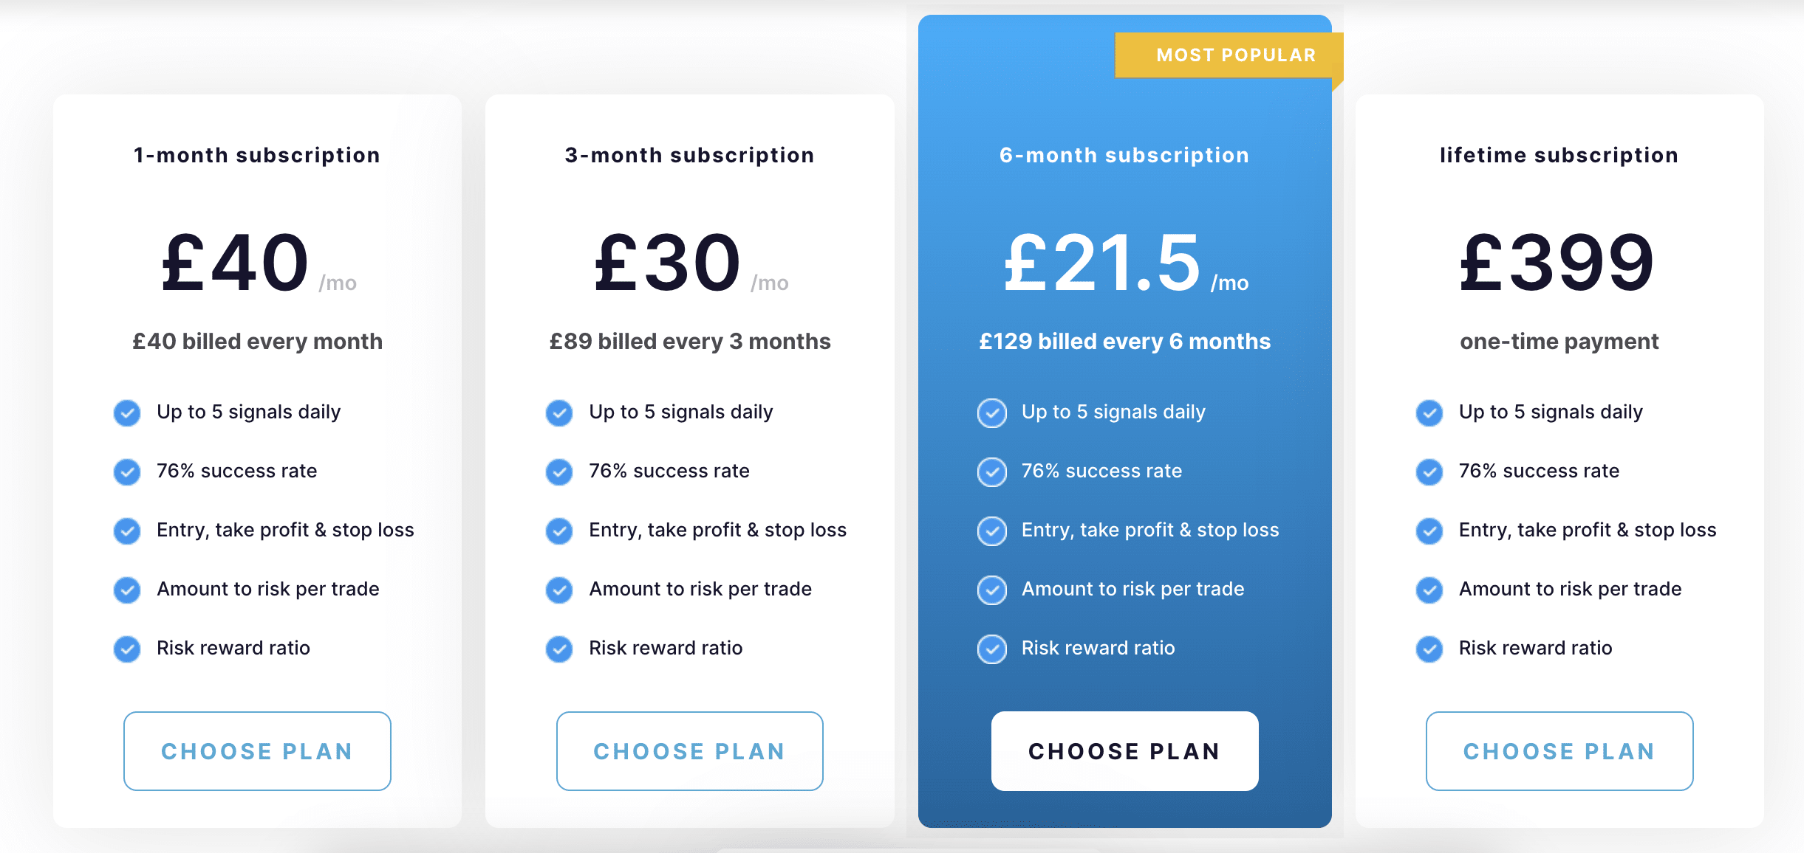
Task: Click check icon by lifetime 'Risk reward ratio'
Action: tap(1429, 649)
